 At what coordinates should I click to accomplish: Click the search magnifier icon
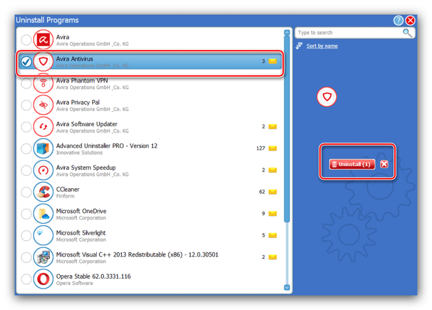[407, 33]
